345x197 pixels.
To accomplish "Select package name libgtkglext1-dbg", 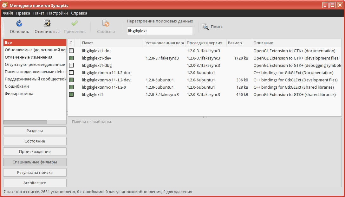I will tap(97, 65).
